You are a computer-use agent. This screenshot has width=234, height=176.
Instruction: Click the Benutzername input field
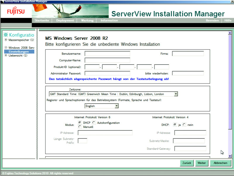coord(107,54)
